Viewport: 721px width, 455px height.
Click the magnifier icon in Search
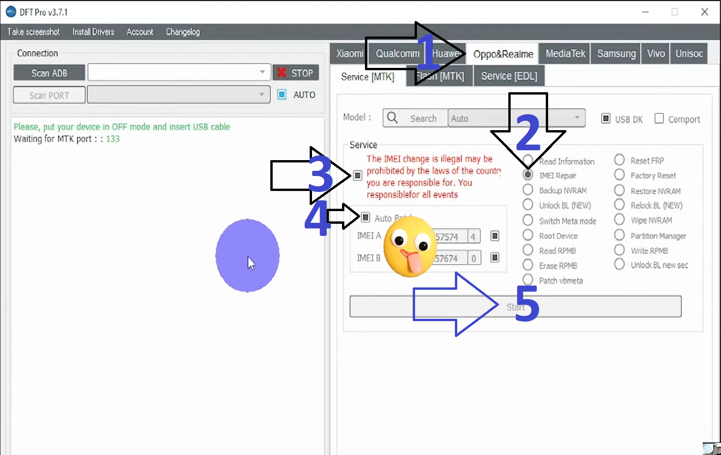(x=393, y=118)
